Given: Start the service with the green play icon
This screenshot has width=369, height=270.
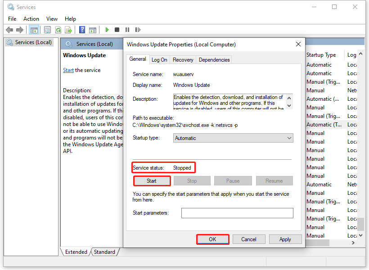Looking at the screenshot, I should point(107,30).
